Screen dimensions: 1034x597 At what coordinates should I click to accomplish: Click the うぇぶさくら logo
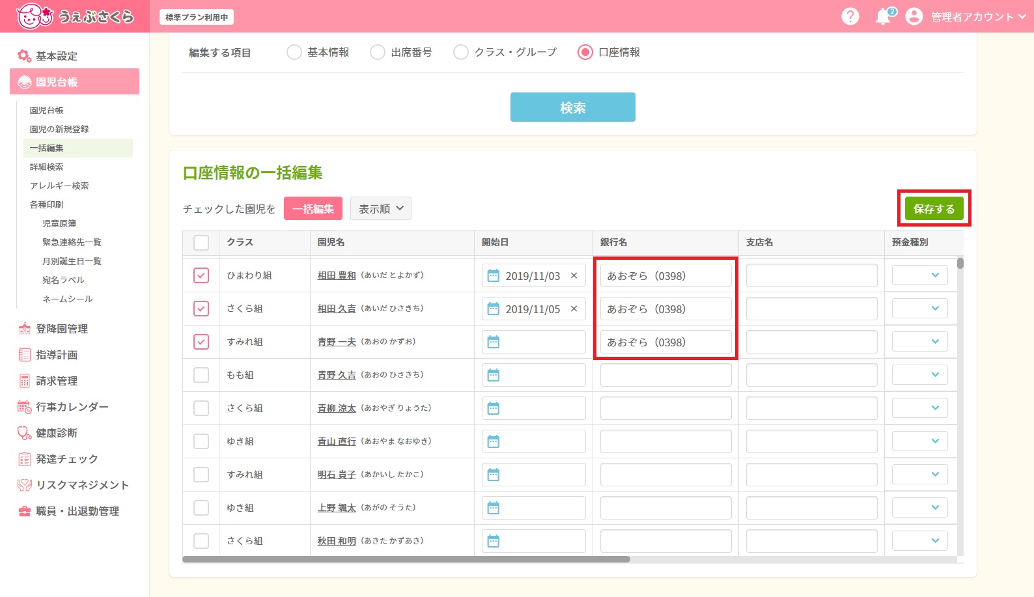[75, 16]
